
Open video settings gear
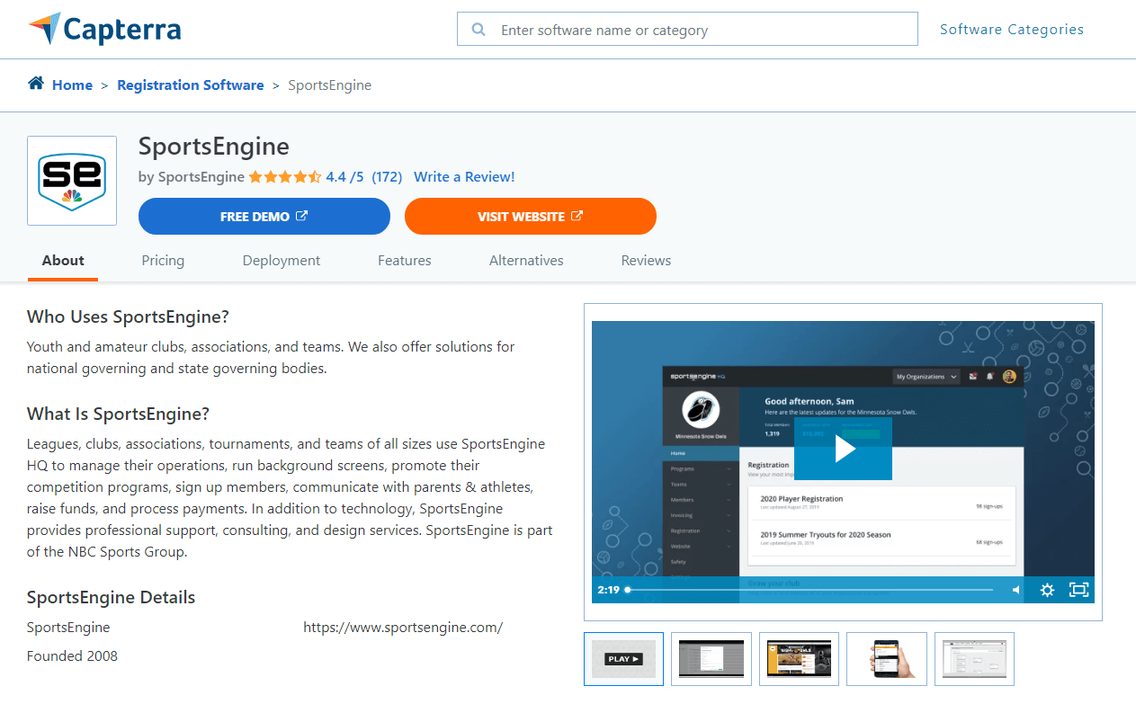(x=1047, y=590)
